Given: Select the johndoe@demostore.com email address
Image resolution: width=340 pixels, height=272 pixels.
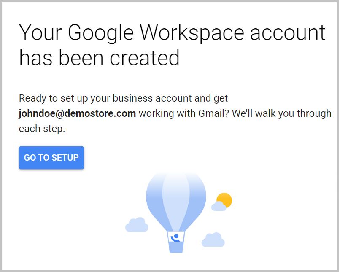Looking at the screenshot, I should click(x=78, y=113).
